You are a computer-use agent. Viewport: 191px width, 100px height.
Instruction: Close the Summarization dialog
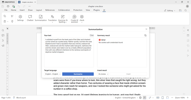(x=146, y=29)
